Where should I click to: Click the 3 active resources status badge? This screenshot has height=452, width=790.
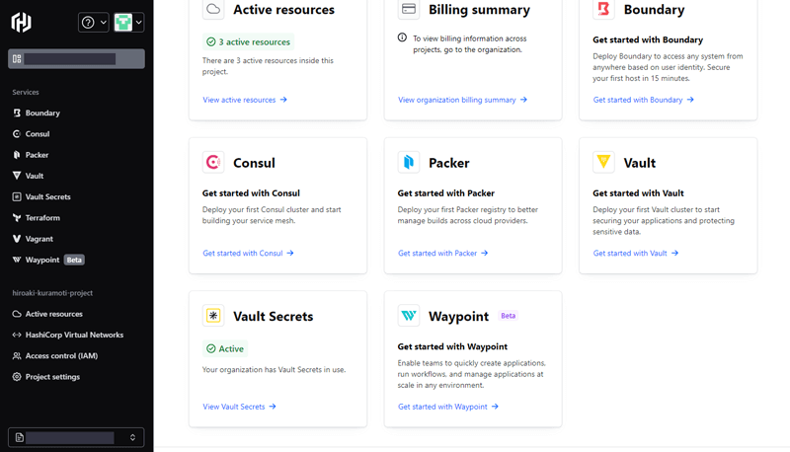249,41
